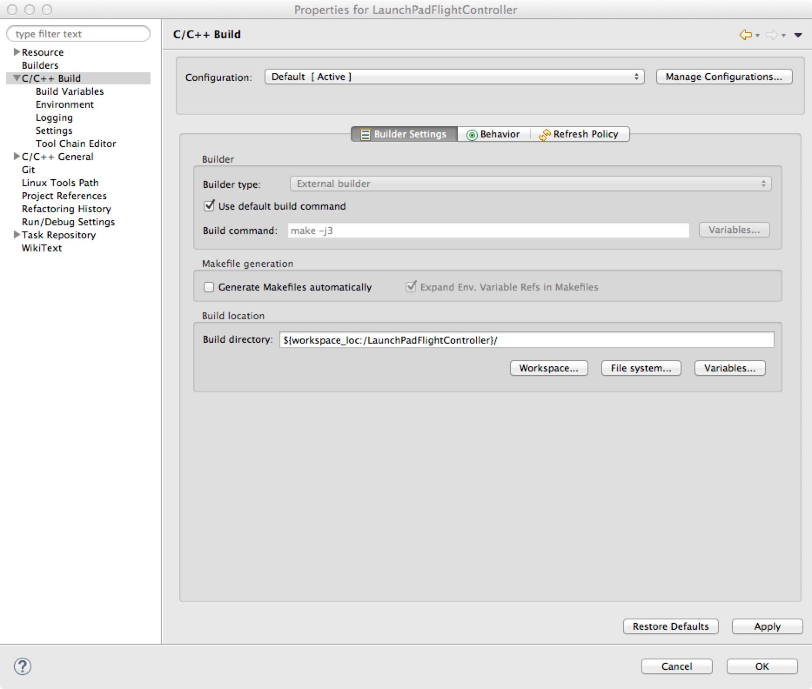Viewport: 812px width, 689px height.
Task: Select Logging in the tree
Action: 54,117
